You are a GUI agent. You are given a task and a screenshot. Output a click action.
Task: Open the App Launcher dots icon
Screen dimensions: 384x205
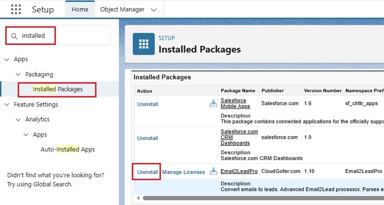(16, 9)
